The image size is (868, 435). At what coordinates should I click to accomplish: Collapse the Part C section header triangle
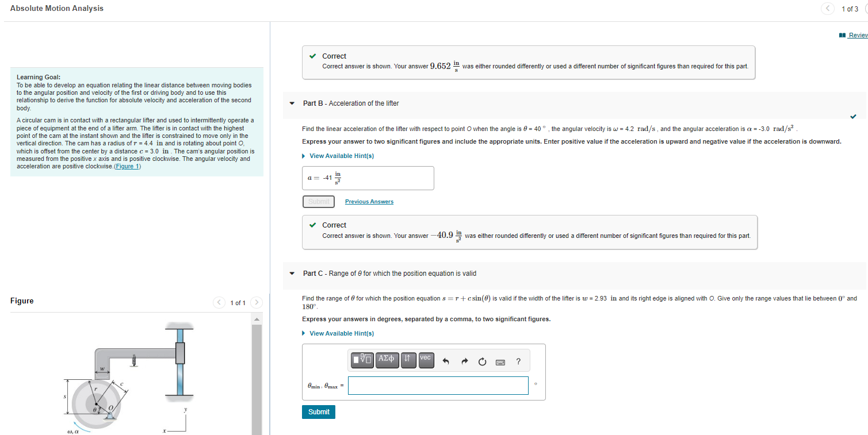point(292,273)
